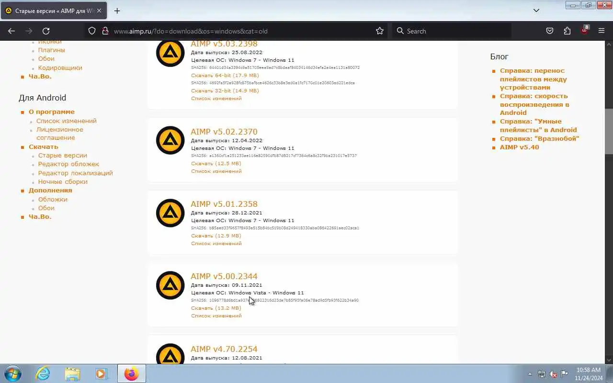Download Скачать 32-bit (14.9 MB)

click(x=225, y=90)
